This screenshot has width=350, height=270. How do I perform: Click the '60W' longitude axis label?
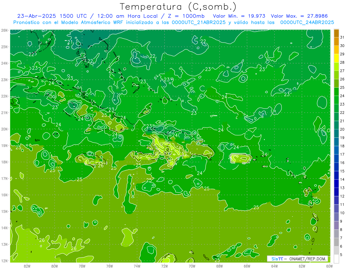tap(330, 266)
